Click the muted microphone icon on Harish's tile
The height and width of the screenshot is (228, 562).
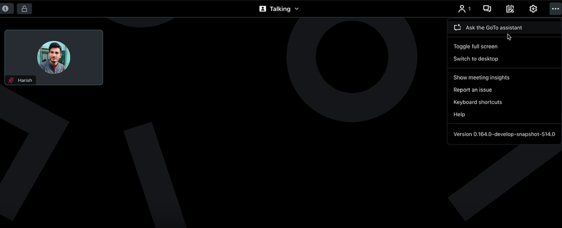11,80
